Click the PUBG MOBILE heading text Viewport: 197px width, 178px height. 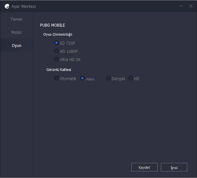click(x=53, y=25)
